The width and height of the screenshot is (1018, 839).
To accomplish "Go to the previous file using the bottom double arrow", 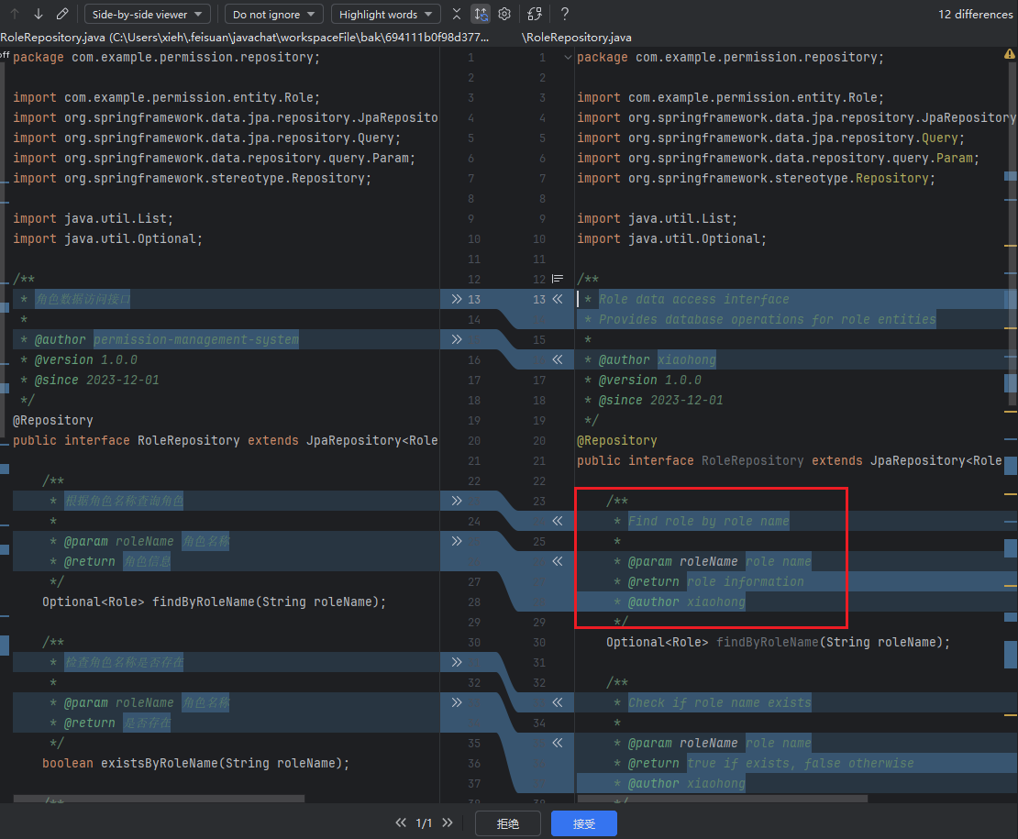I will [x=401, y=823].
